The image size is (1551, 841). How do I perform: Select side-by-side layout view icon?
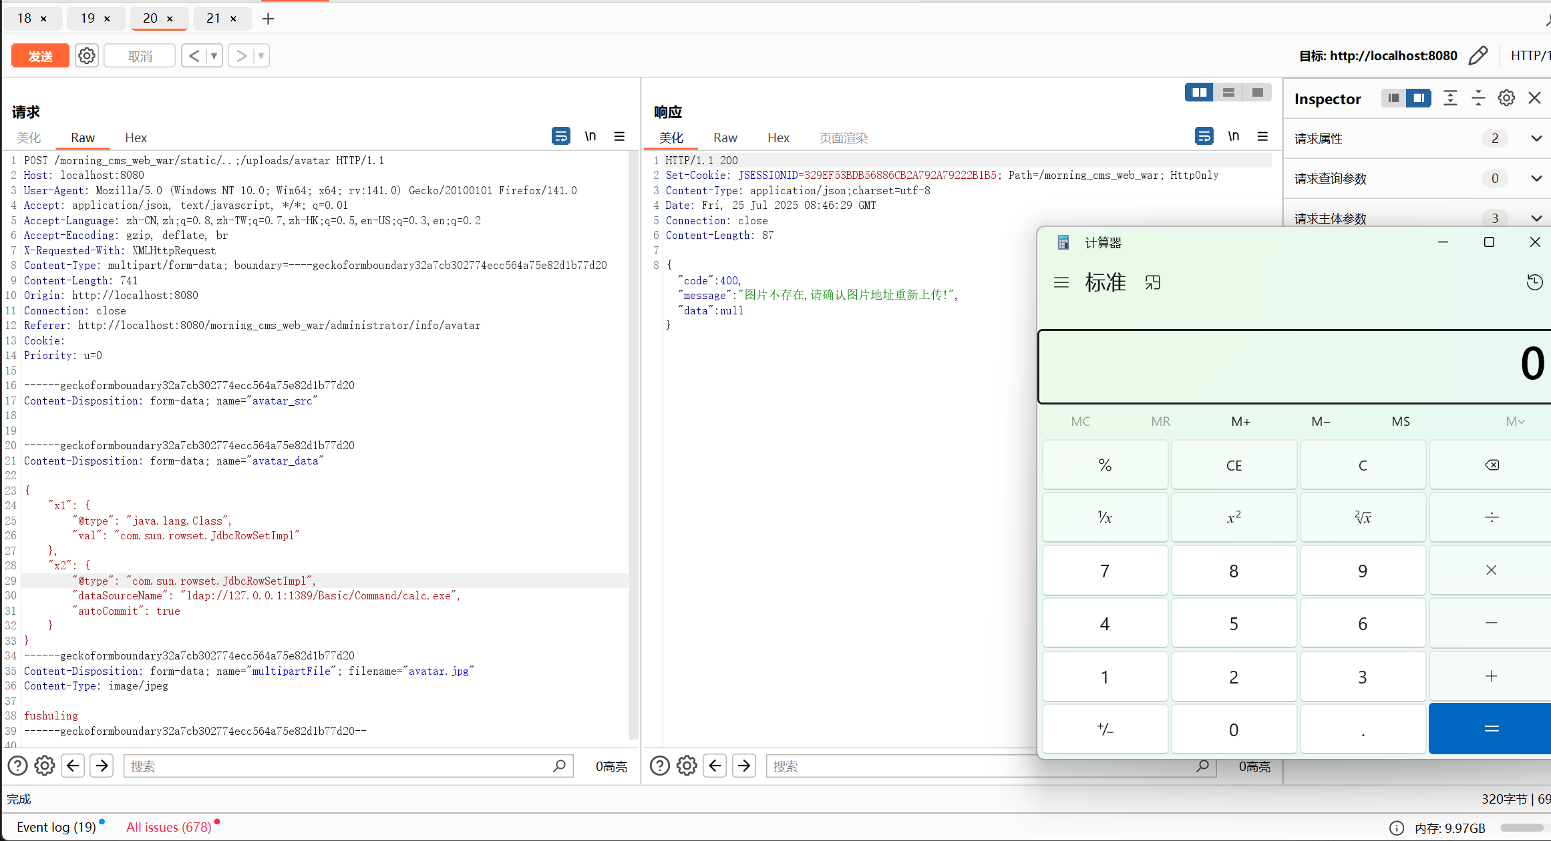tap(1199, 93)
